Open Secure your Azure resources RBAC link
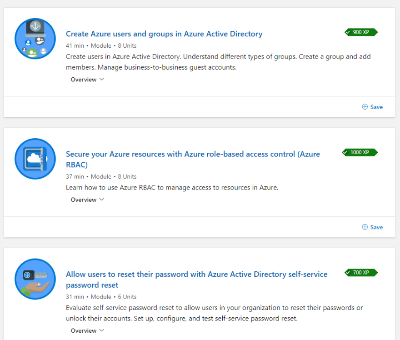This screenshot has height=340, width=400. 193,159
